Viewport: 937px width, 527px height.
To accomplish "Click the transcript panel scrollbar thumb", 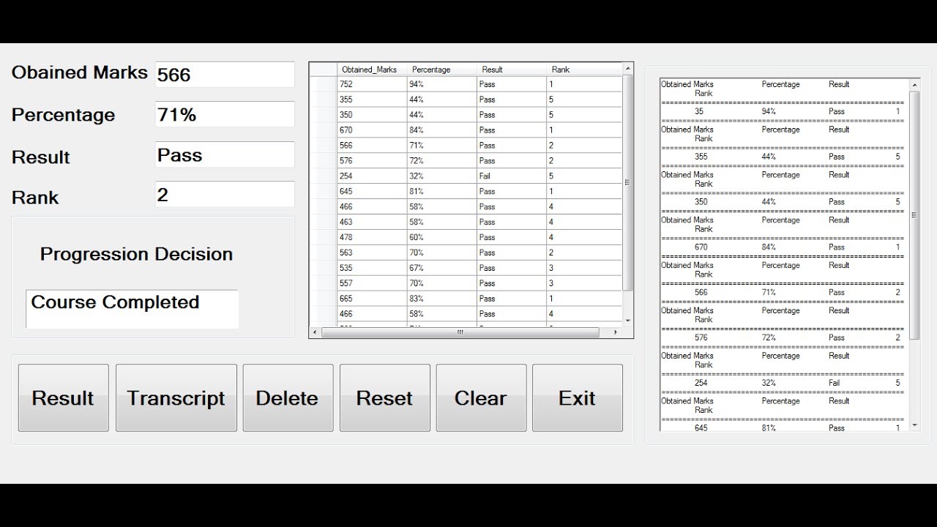I will tap(914, 215).
